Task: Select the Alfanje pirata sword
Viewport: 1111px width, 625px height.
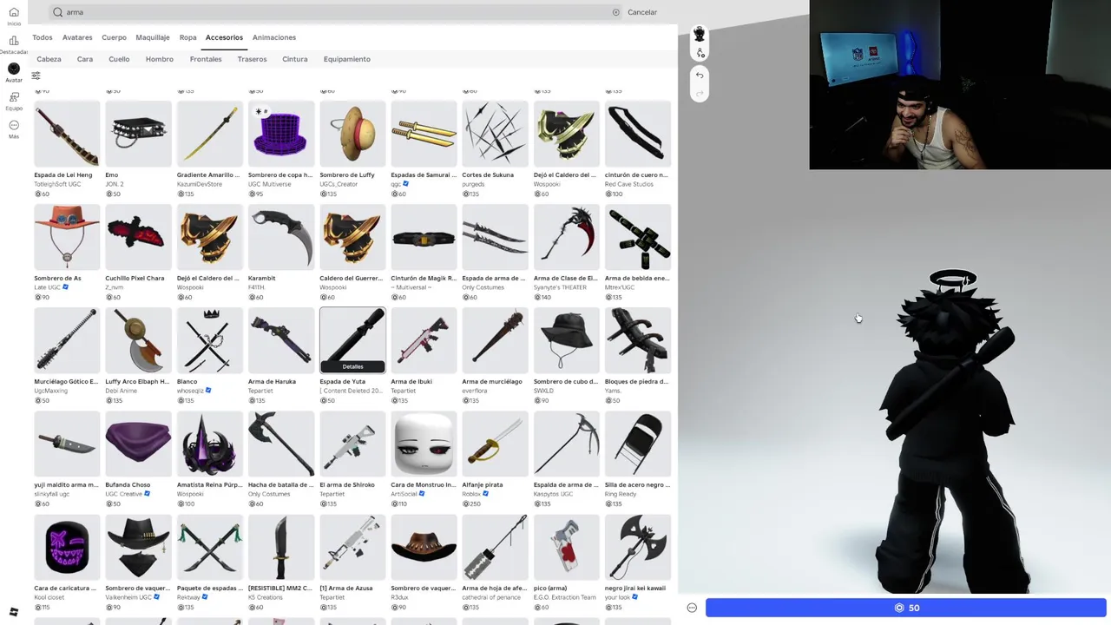Action: 495,444
